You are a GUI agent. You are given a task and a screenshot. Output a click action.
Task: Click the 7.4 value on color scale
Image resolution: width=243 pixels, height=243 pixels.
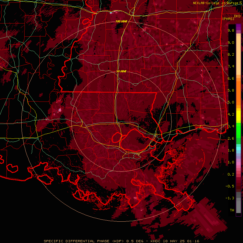[x=231, y=66]
